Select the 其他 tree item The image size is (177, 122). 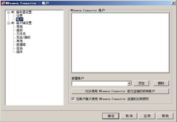coord(19,41)
